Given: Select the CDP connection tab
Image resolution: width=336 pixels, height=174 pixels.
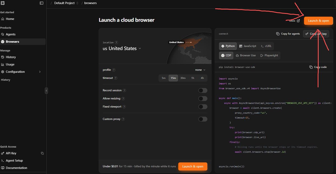Looking at the screenshot, I should (226, 55).
